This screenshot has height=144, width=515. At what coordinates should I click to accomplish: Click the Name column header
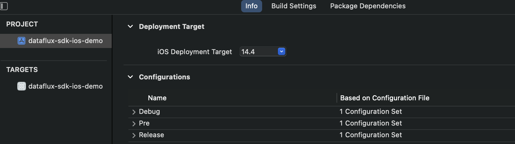coord(157,98)
